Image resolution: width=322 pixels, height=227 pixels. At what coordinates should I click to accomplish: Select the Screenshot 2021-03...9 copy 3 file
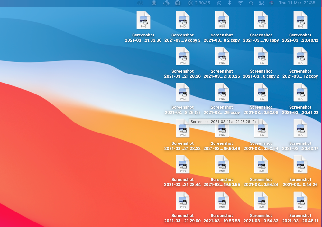click(183, 20)
